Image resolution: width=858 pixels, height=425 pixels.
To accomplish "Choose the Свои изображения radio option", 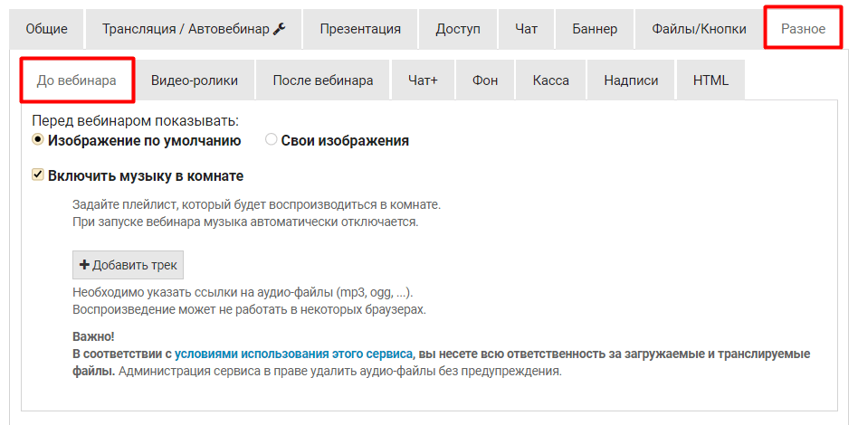I will click(x=271, y=140).
